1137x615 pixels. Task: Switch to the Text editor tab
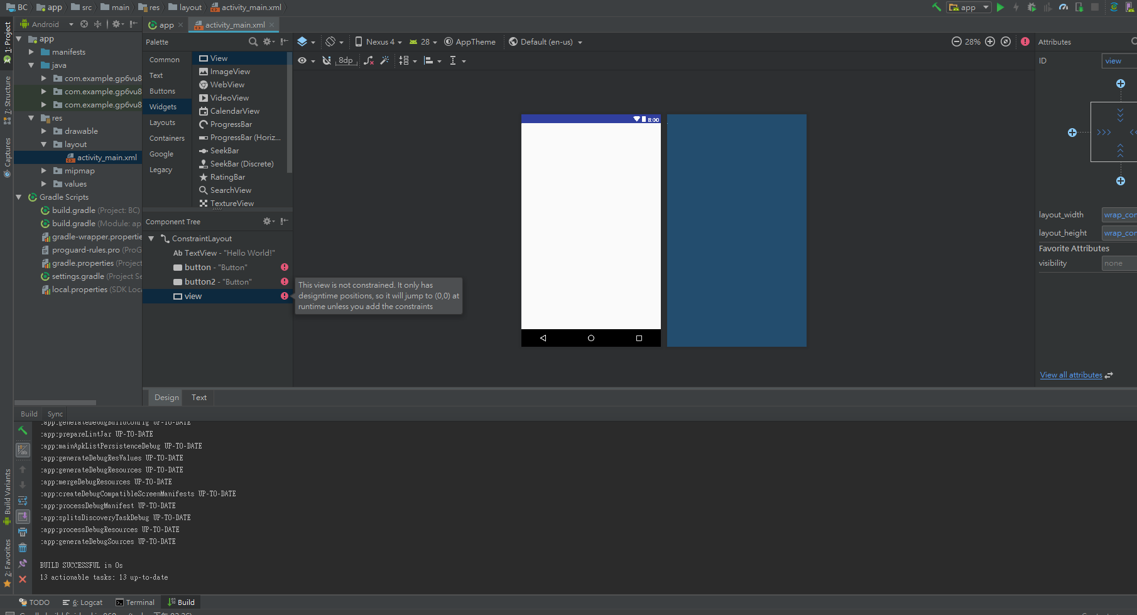point(199,397)
